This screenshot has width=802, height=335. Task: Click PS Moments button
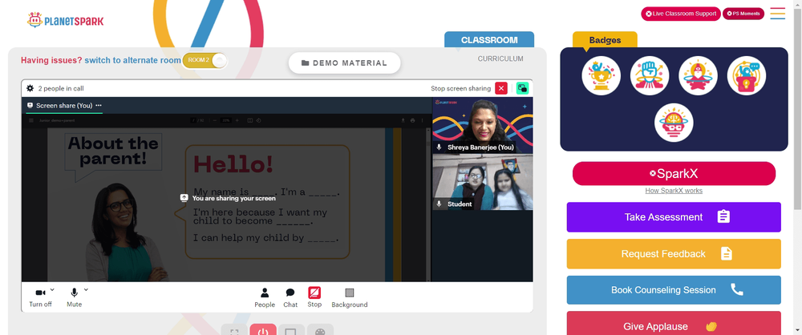point(743,14)
